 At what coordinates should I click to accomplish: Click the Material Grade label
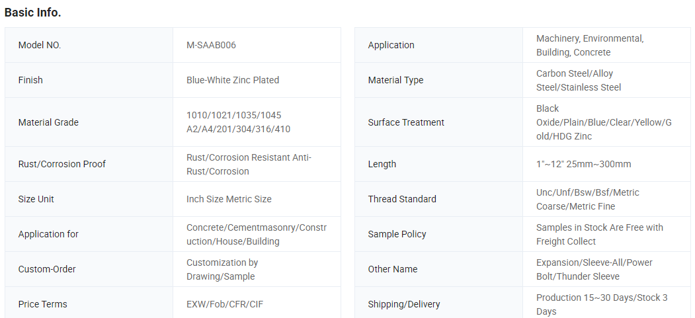(x=48, y=122)
